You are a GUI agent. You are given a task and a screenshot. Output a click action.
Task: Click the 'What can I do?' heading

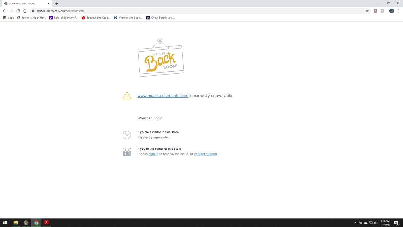tap(149, 118)
